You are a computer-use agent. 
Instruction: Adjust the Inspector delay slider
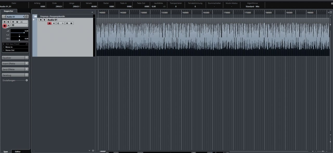[x=19, y=40]
